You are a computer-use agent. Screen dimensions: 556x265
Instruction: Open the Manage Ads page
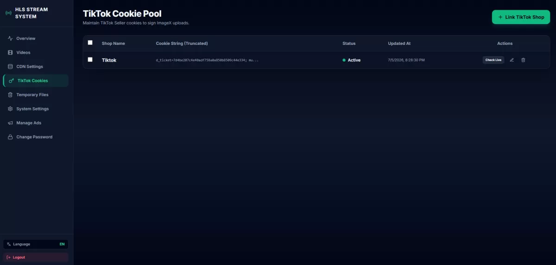point(36,123)
